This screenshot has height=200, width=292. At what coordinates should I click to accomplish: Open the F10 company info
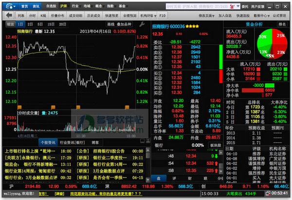tap(163, 16)
